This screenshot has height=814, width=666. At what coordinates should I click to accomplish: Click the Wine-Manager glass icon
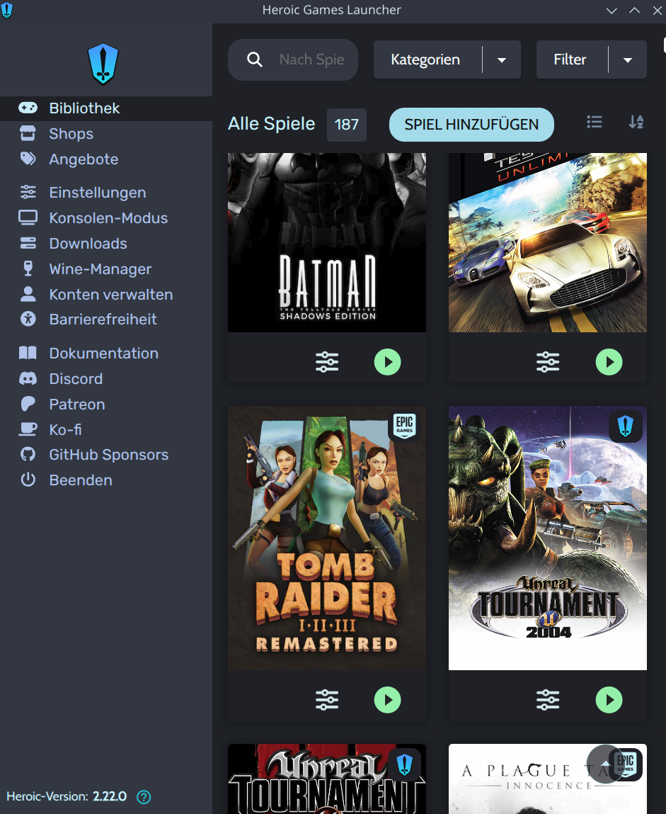pos(28,269)
